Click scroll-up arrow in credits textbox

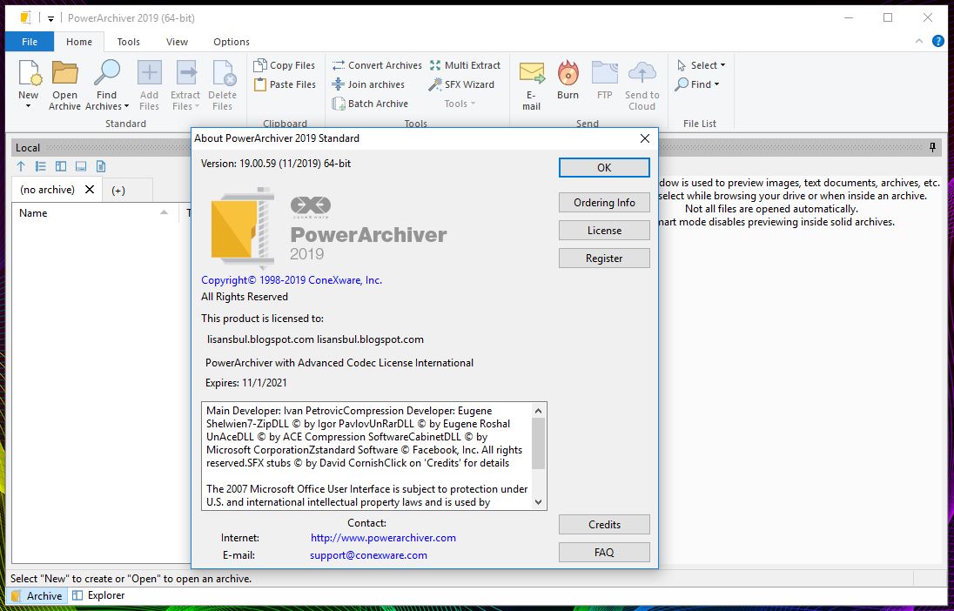tap(538, 411)
